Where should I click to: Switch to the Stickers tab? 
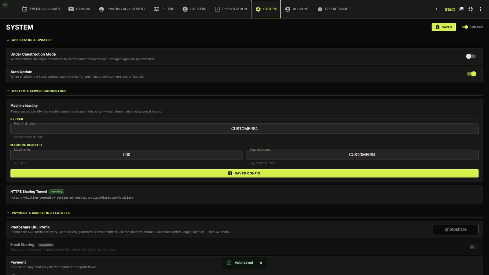coord(194,9)
